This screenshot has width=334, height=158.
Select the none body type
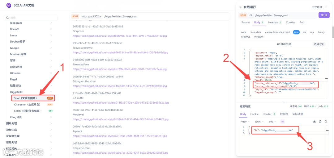[244, 32]
